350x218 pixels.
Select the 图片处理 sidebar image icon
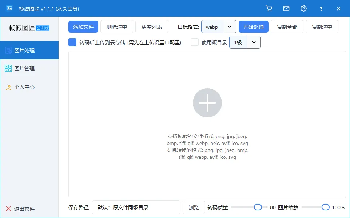(8, 50)
